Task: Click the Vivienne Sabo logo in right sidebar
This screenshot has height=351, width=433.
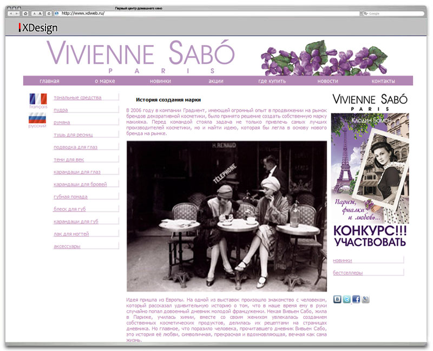Action: pos(370,102)
